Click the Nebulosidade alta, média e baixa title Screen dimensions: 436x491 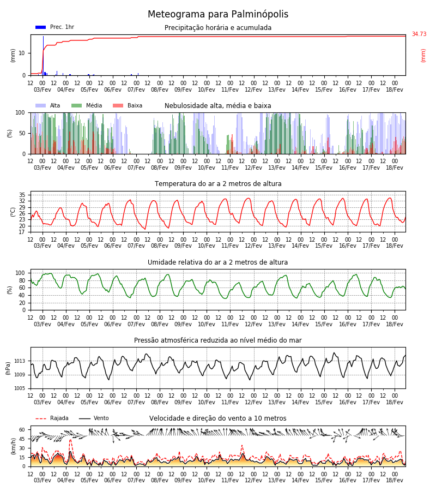pyautogui.click(x=218, y=105)
